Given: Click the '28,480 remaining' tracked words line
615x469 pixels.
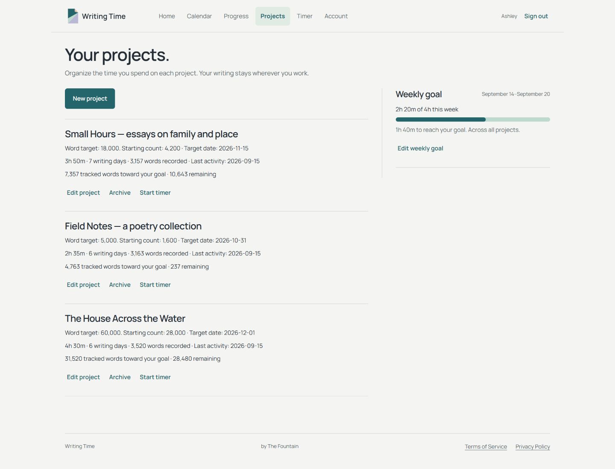Looking at the screenshot, I should point(143,359).
